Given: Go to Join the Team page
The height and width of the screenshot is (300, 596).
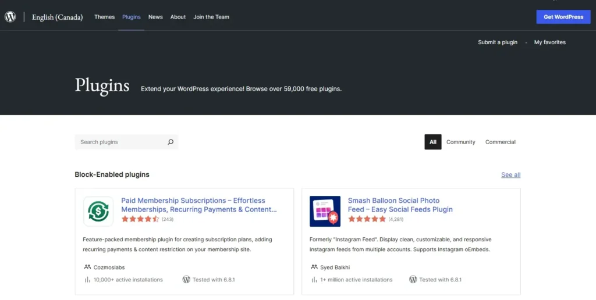Looking at the screenshot, I should 211,17.
